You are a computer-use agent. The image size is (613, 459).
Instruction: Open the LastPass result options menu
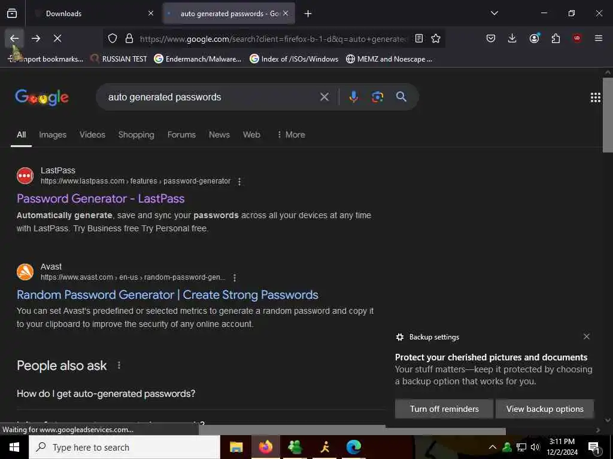239,182
